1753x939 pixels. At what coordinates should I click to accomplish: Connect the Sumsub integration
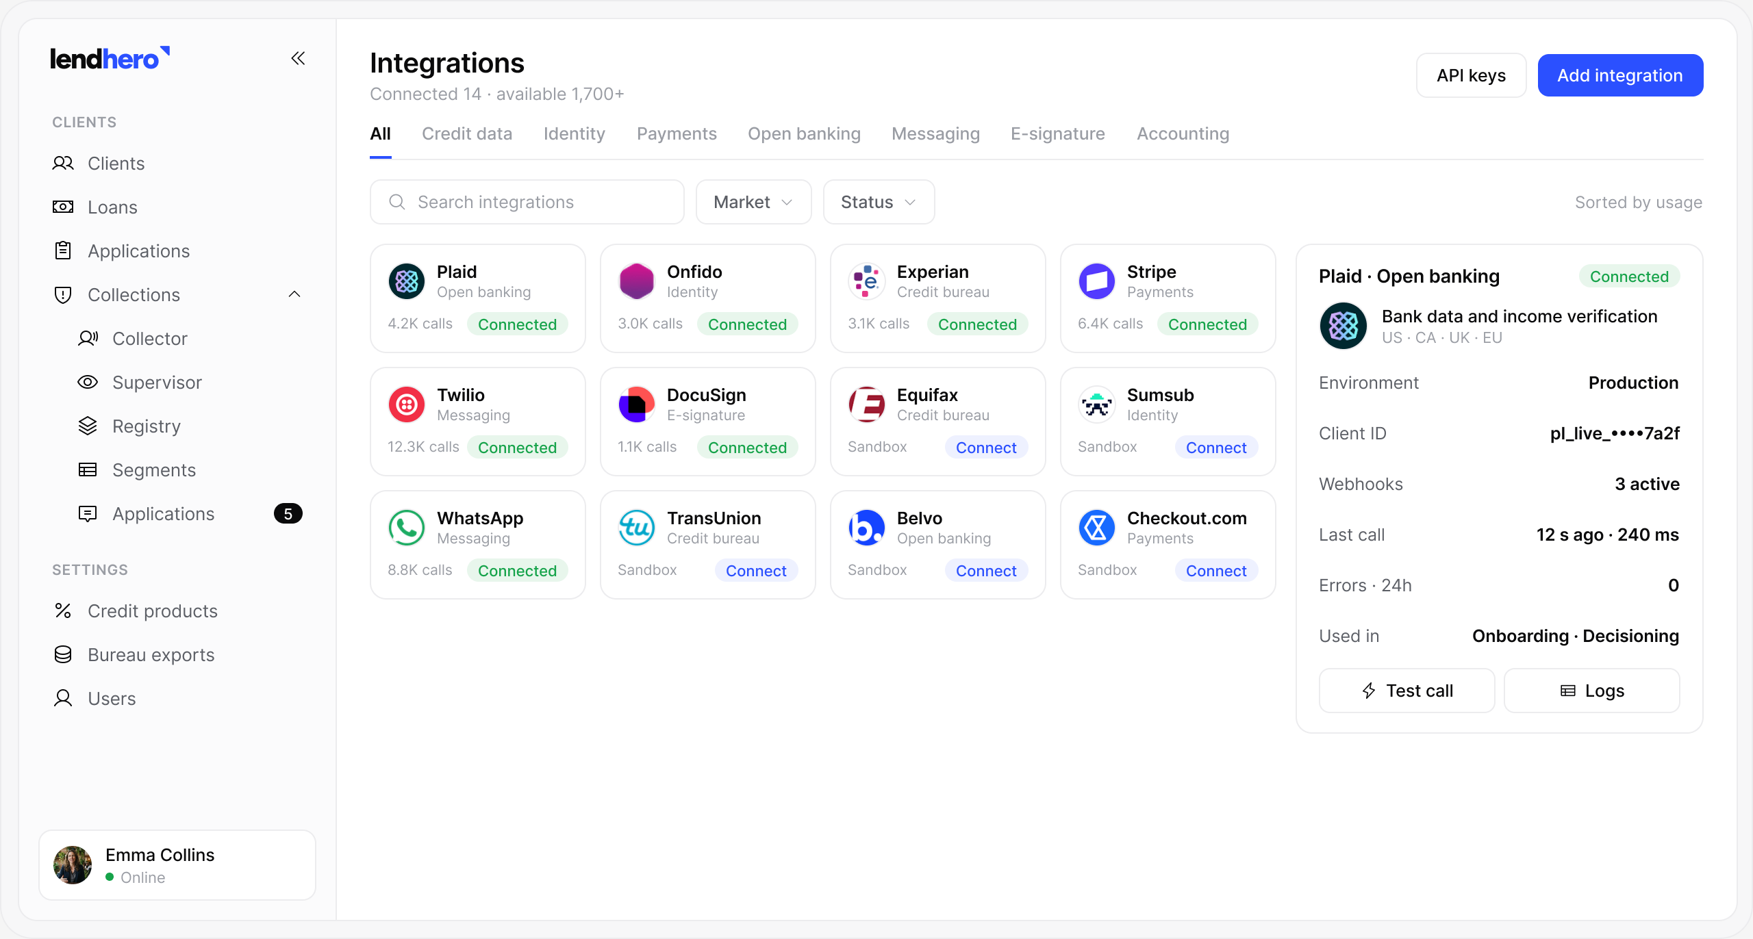[x=1216, y=448]
